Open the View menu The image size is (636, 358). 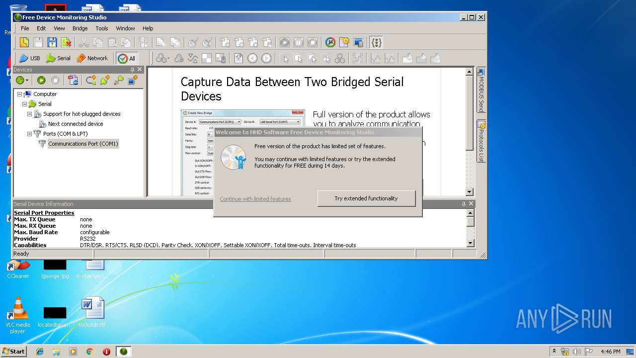(x=59, y=28)
